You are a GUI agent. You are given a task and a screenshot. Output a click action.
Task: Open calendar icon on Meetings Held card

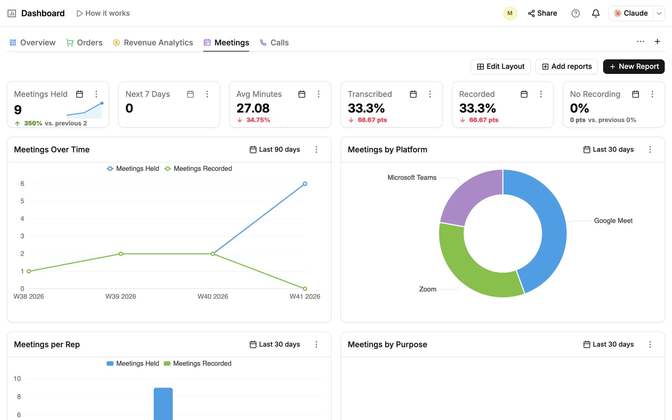(79, 94)
